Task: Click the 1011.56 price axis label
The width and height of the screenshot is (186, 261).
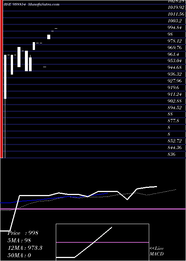Action: pyautogui.click(x=176, y=14)
